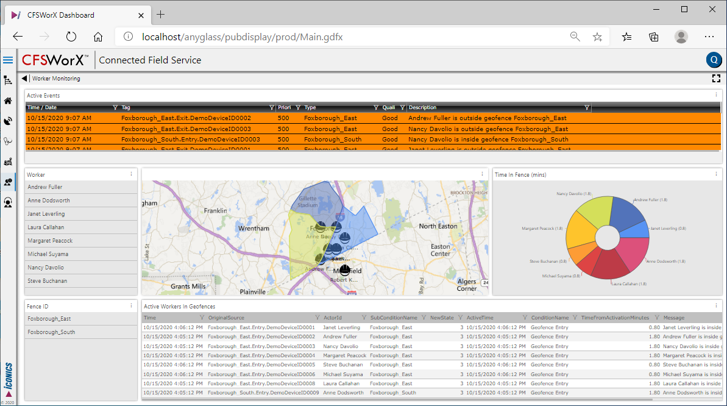Filter Active Events by Time / Date column
Viewport: 727px width, 406px height.
[115, 108]
